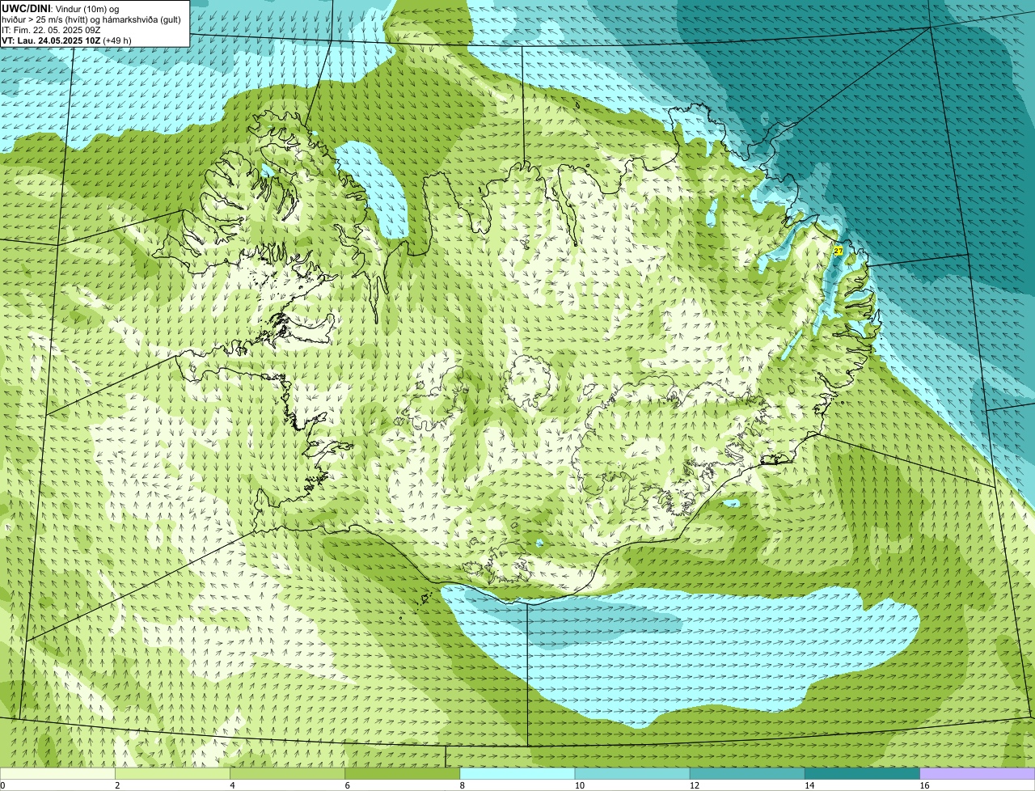Select the purple above-16 m/s swatch

pyautogui.click(x=978, y=774)
